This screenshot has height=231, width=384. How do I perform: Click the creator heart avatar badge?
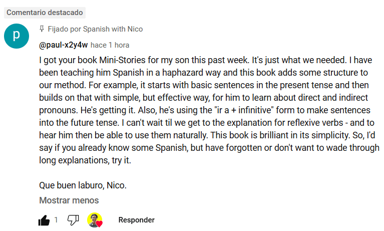click(x=95, y=220)
